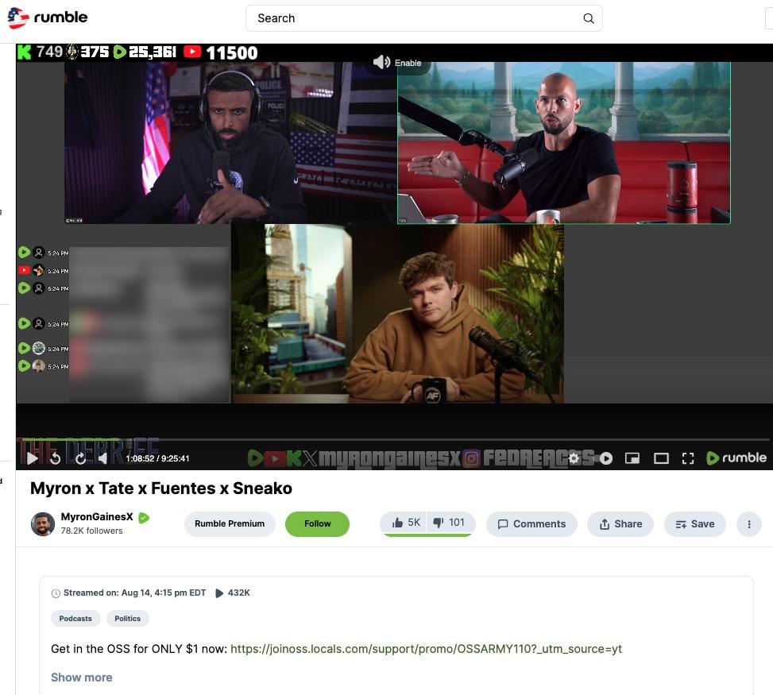Open the video player settings gear
The width and height of the screenshot is (773, 695).
tap(574, 458)
